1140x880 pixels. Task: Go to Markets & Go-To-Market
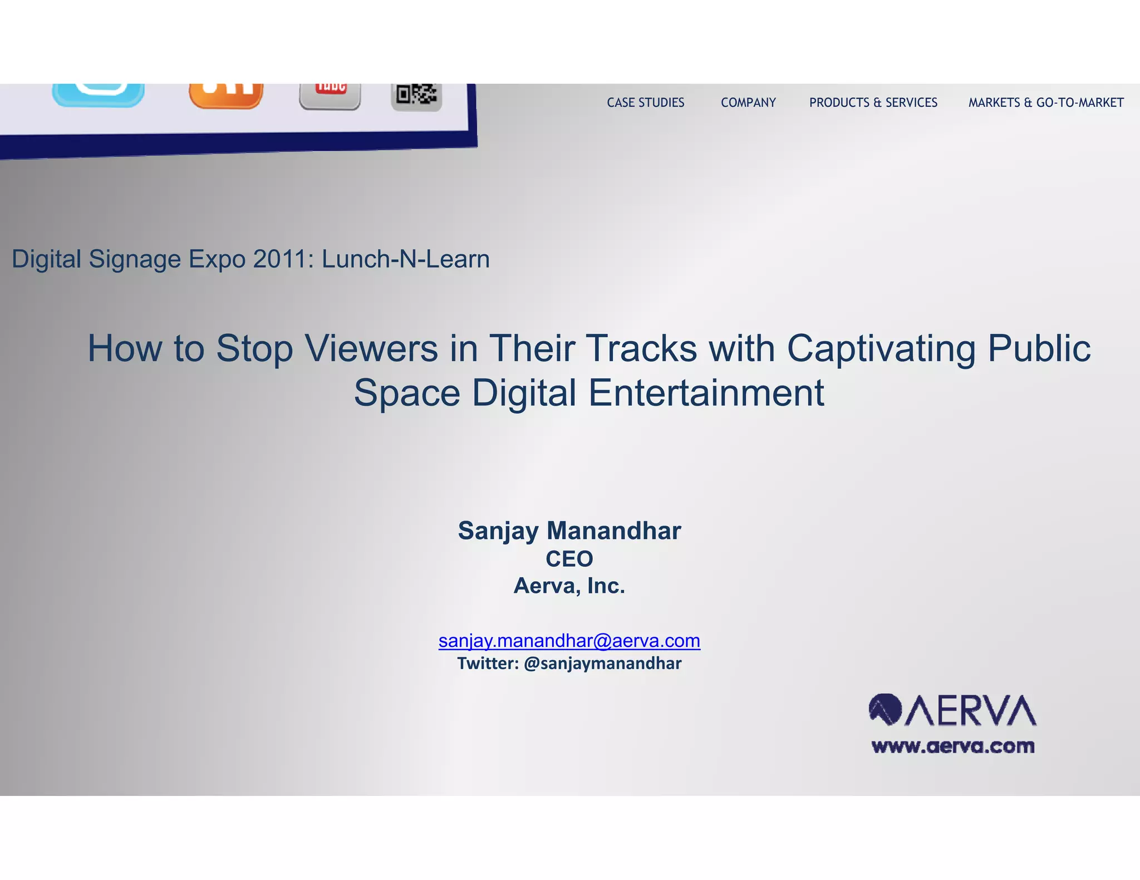tap(1045, 103)
